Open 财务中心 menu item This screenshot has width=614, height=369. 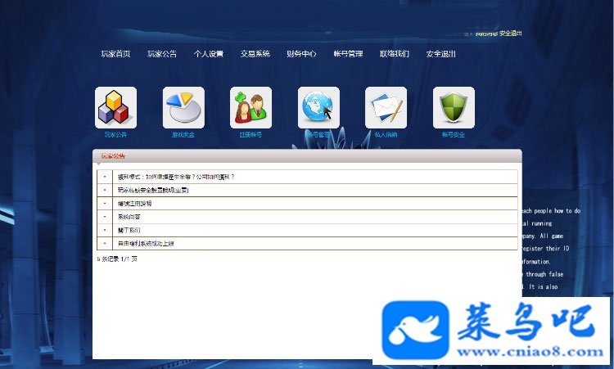pos(301,54)
